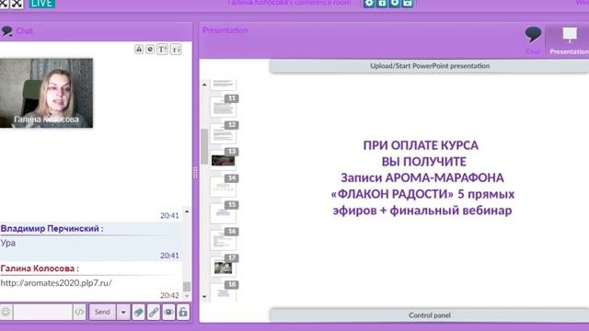Switch to the Presentation tab with screen icon
The image size is (589, 331).
[x=569, y=40]
